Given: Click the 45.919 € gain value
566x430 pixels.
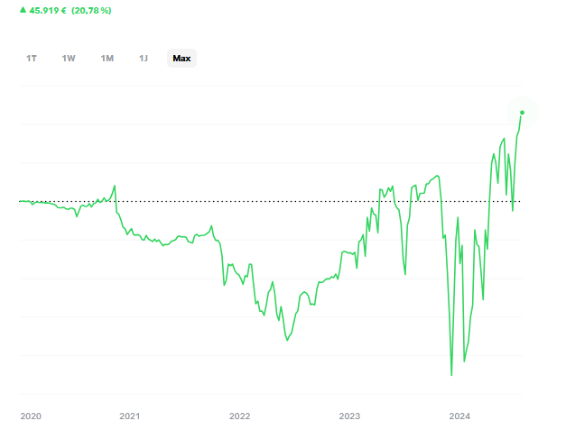Looking at the screenshot, I should [x=49, y=10].
